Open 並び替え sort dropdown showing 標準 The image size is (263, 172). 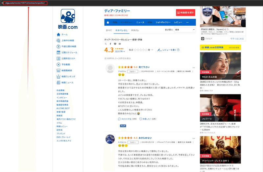tap(185, 30)
